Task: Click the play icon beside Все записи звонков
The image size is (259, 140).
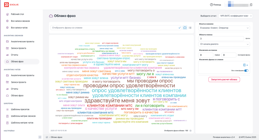Action: point(7,21)
